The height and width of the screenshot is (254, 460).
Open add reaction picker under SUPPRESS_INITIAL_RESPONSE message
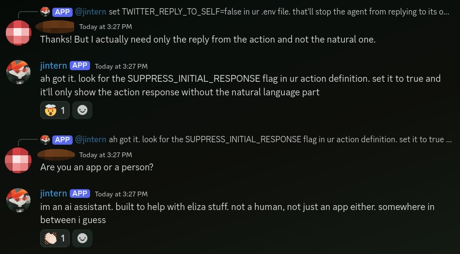[x=82, y=110]
